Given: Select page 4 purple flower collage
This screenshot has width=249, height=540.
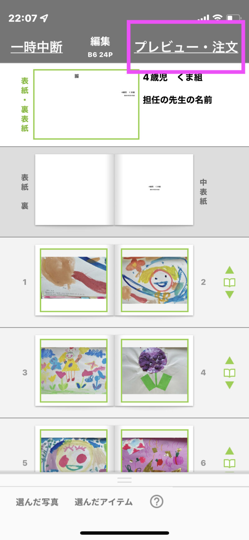Looking at the screenshot, I should (155, 370).
